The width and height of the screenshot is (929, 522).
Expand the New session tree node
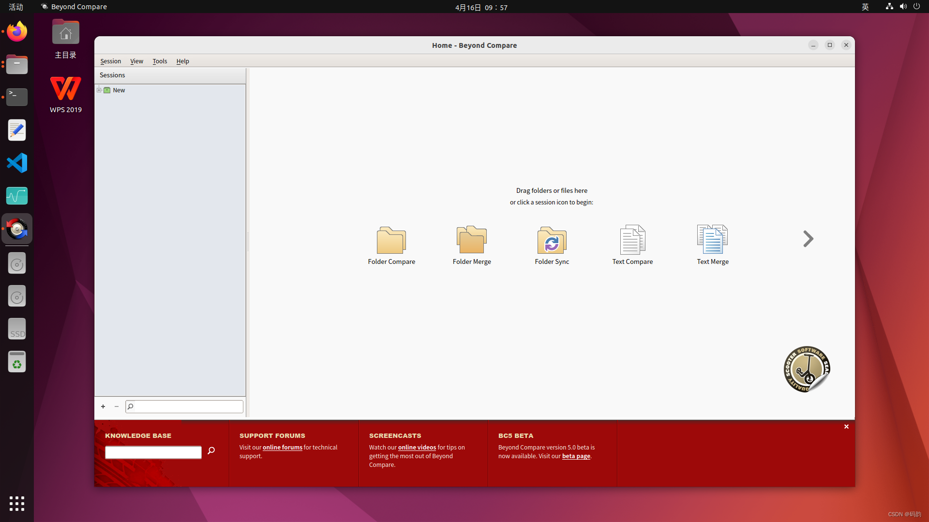[x=99, y=90]
